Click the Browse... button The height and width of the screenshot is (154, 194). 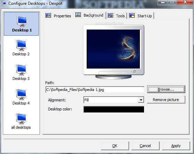[166, 89]
